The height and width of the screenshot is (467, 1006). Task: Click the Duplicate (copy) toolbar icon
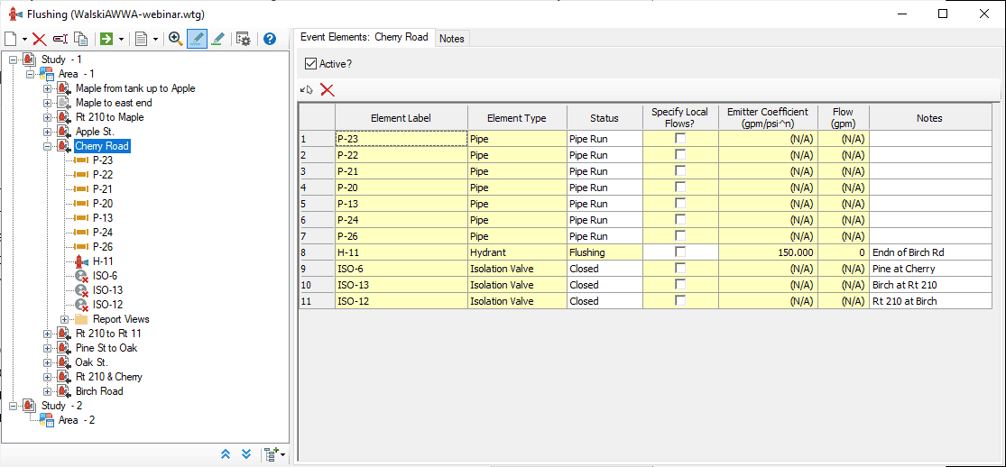click(81, 39)
